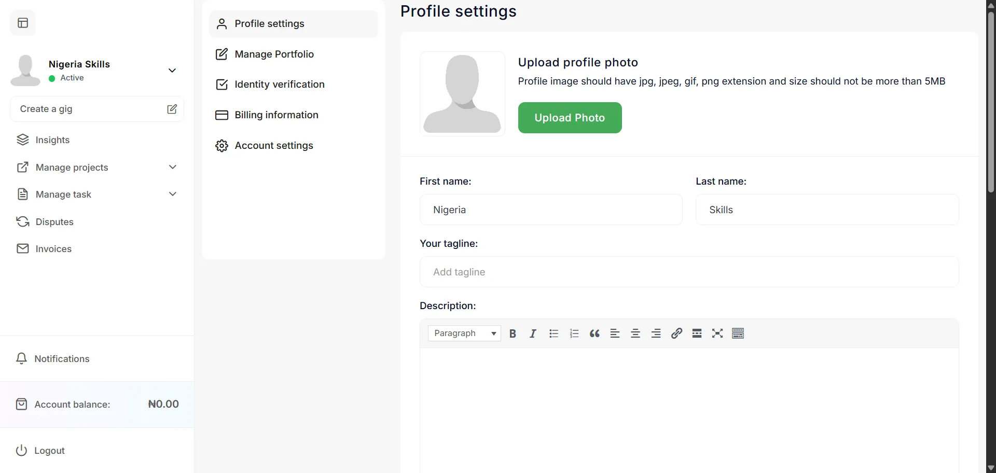The width and height of the screenshot is (996, 473).
Task: Apply Italic formatting in editor
Action: click(x=533, y=333)
